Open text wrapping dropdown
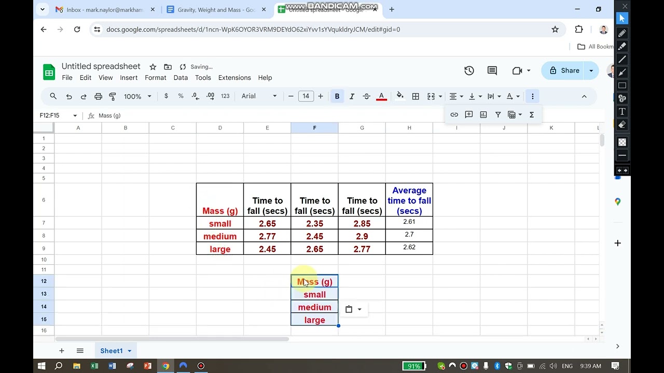The width and height of the screenshot is (664, 373). pos(494,96)
